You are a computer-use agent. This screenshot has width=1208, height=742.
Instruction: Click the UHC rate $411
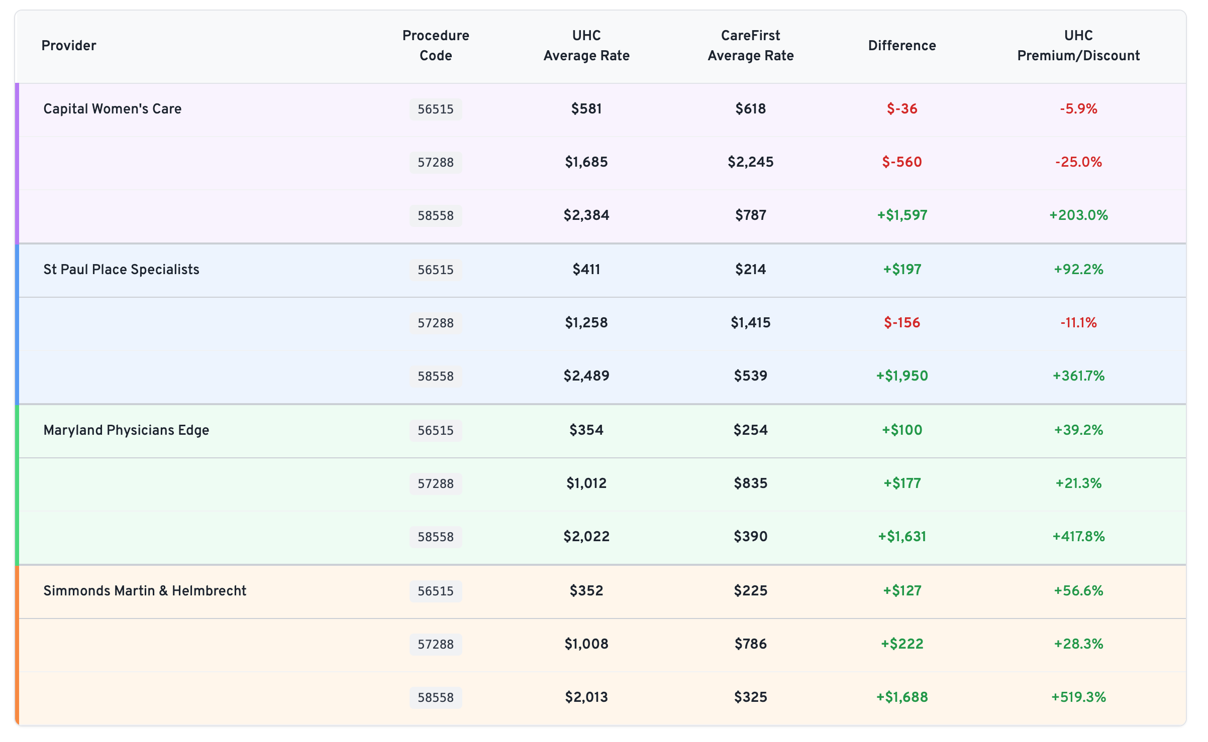[x=586, y=270]
